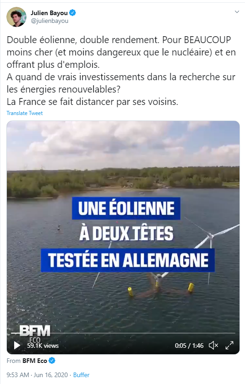Open the tweet options chevron menu
Viewport: 245px width, 384px height.
237,12
